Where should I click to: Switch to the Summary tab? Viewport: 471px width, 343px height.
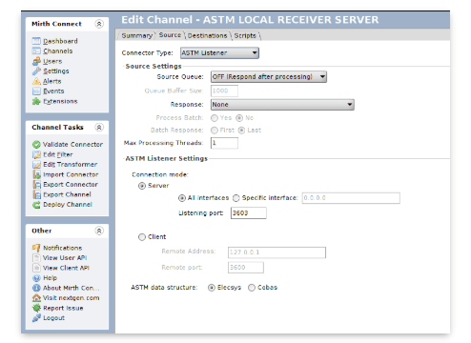point(136,35)
